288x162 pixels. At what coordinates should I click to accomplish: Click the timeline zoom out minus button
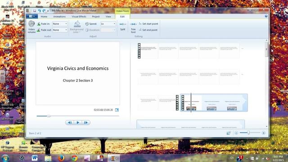tap(236, 133)
